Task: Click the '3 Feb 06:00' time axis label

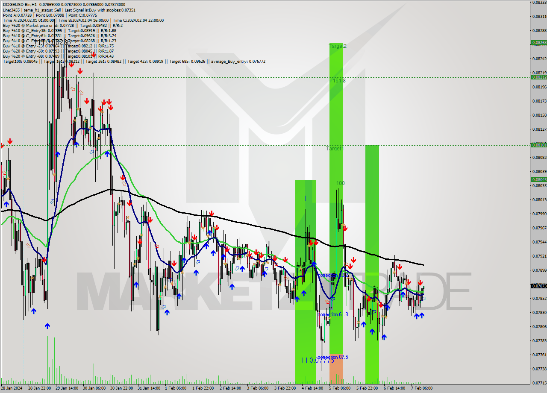Action: (258, 388)
